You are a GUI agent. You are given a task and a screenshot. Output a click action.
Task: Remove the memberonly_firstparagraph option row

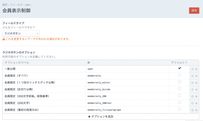(x=196, y=110)
